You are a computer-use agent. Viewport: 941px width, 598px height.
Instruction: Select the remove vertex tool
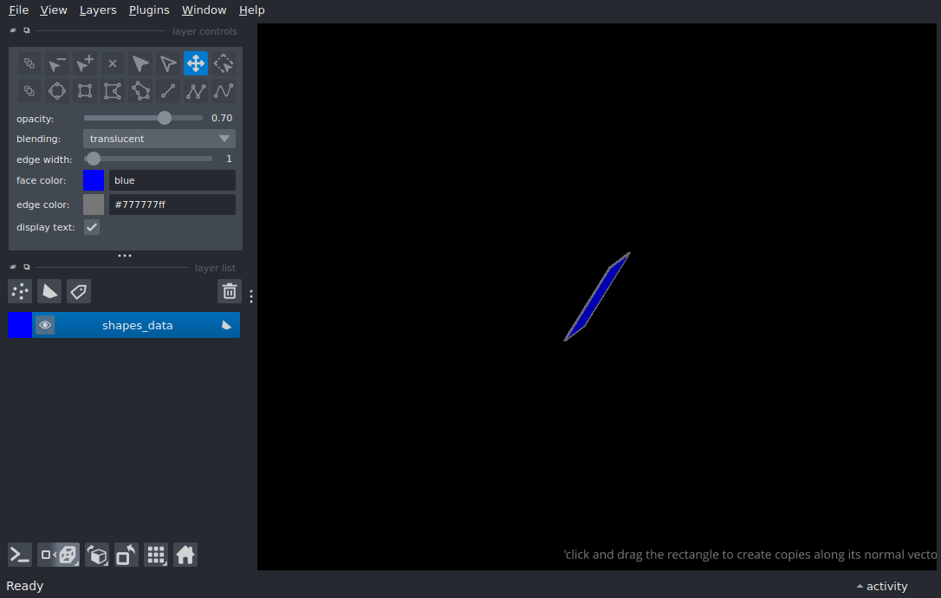(57, 63)
